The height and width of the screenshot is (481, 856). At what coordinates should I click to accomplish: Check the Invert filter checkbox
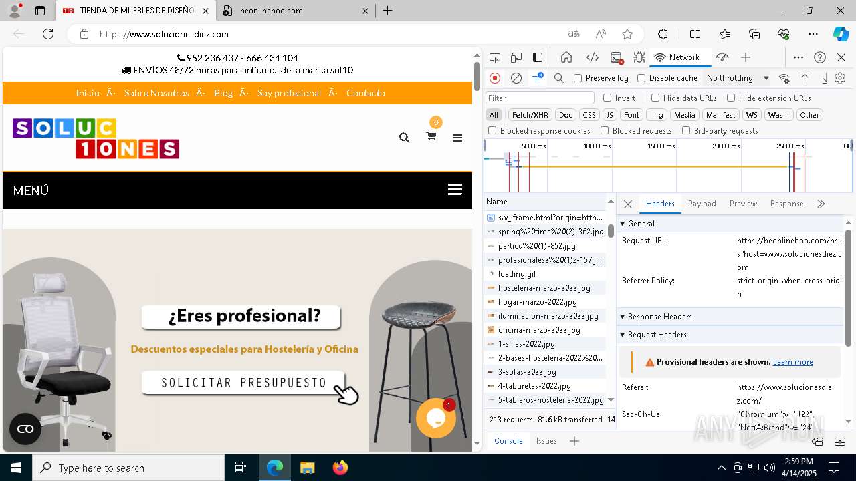coord(607,98)
